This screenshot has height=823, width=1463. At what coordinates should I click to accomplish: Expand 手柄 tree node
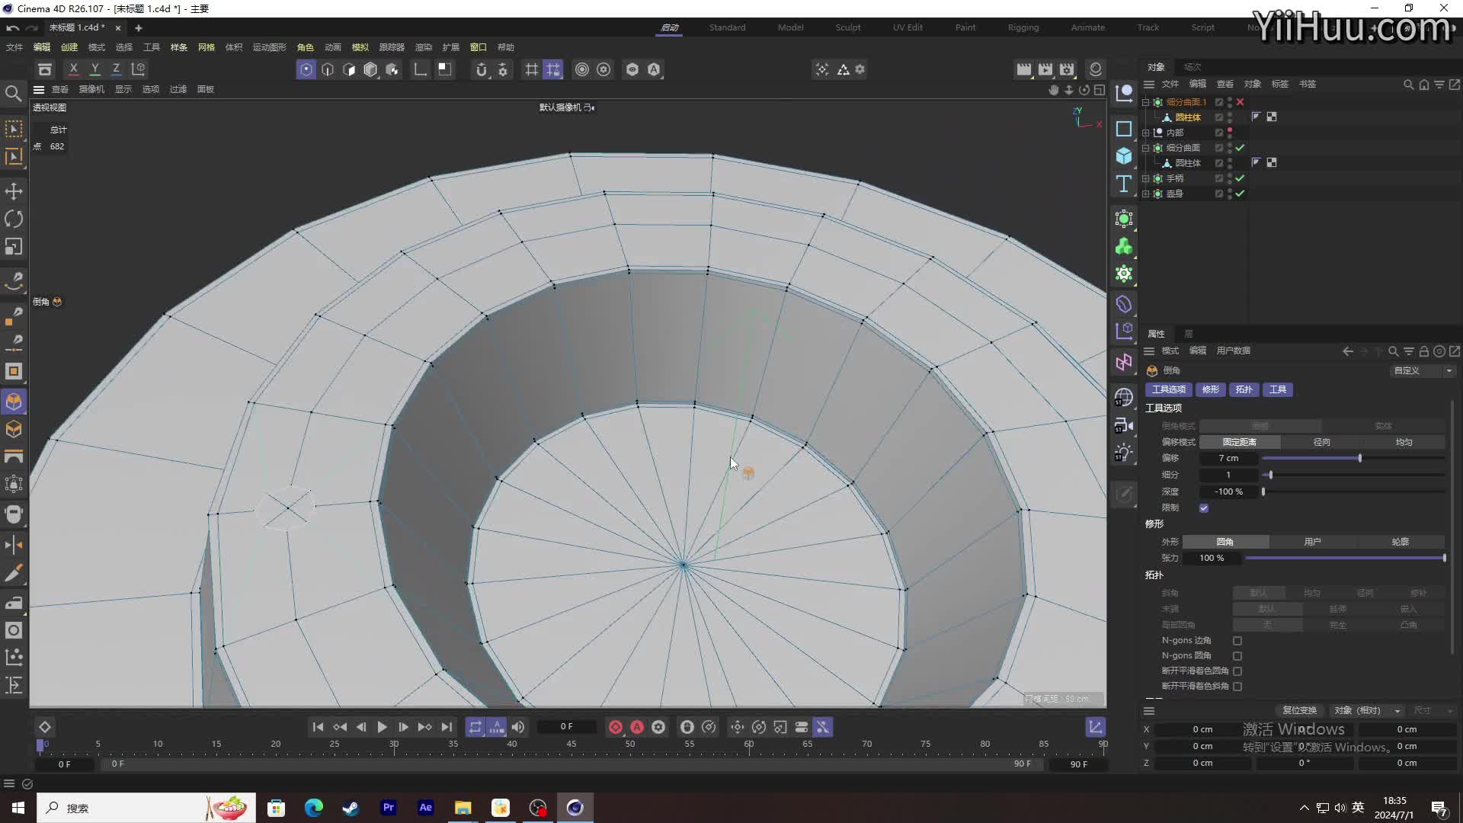pyautogui.click(x=1145, y=178)
